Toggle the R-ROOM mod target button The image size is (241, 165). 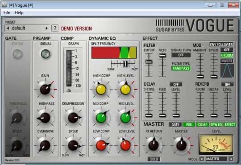(x=227, y=55)
